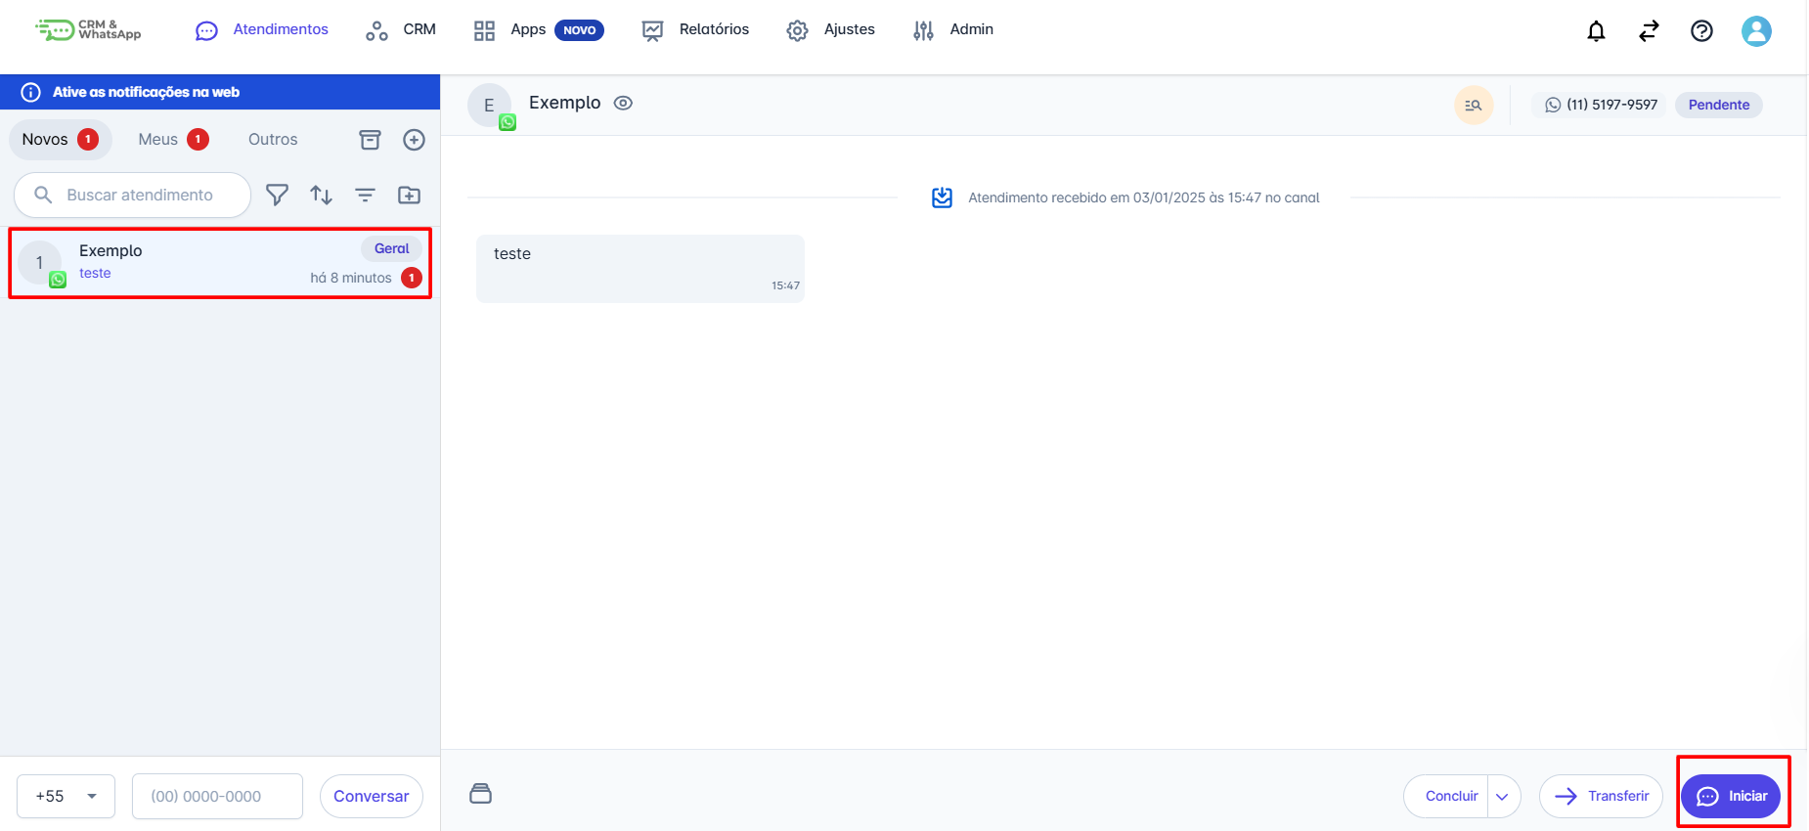This screenshot has width=1809, height=831.
Task: Click the sort arrows icon
Action: [321, 196]
